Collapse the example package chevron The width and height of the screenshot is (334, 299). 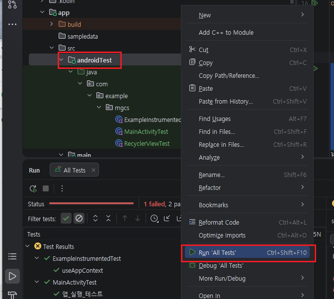click(89, 96)
